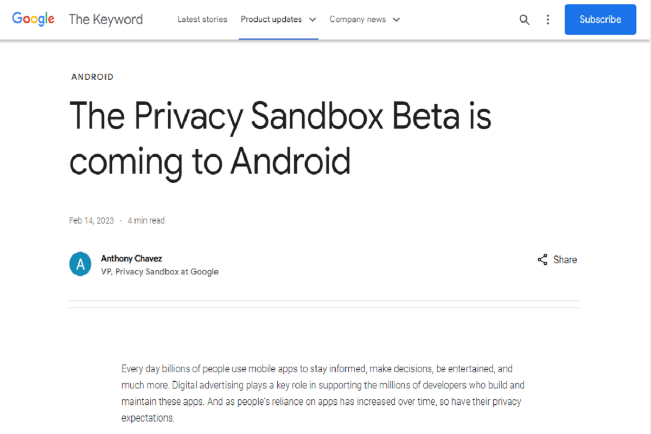Open the Product updates navigation menu
651x434 pixels.
click(271, 19)
